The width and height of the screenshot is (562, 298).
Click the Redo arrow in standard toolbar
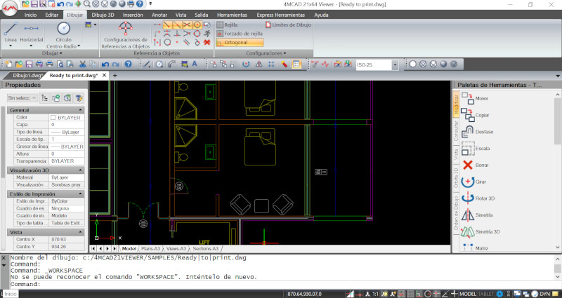click(115, 65)
